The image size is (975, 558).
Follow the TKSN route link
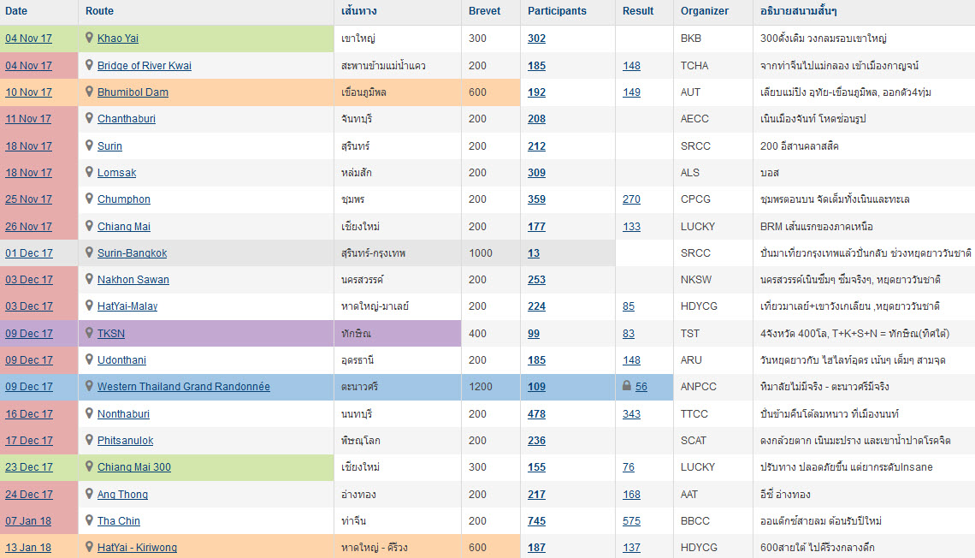point(110,334)
